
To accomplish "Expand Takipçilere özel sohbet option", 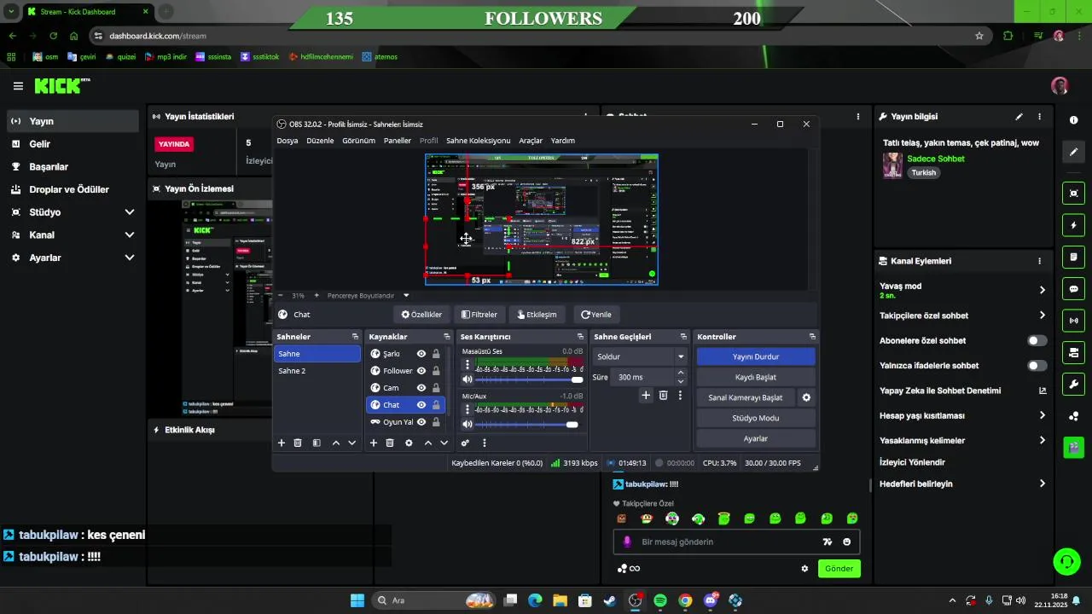I will pos(1042,316).
